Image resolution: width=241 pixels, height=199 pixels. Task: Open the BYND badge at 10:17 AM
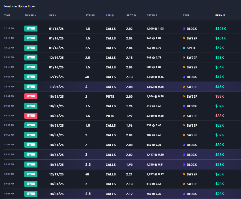(31, 87)
